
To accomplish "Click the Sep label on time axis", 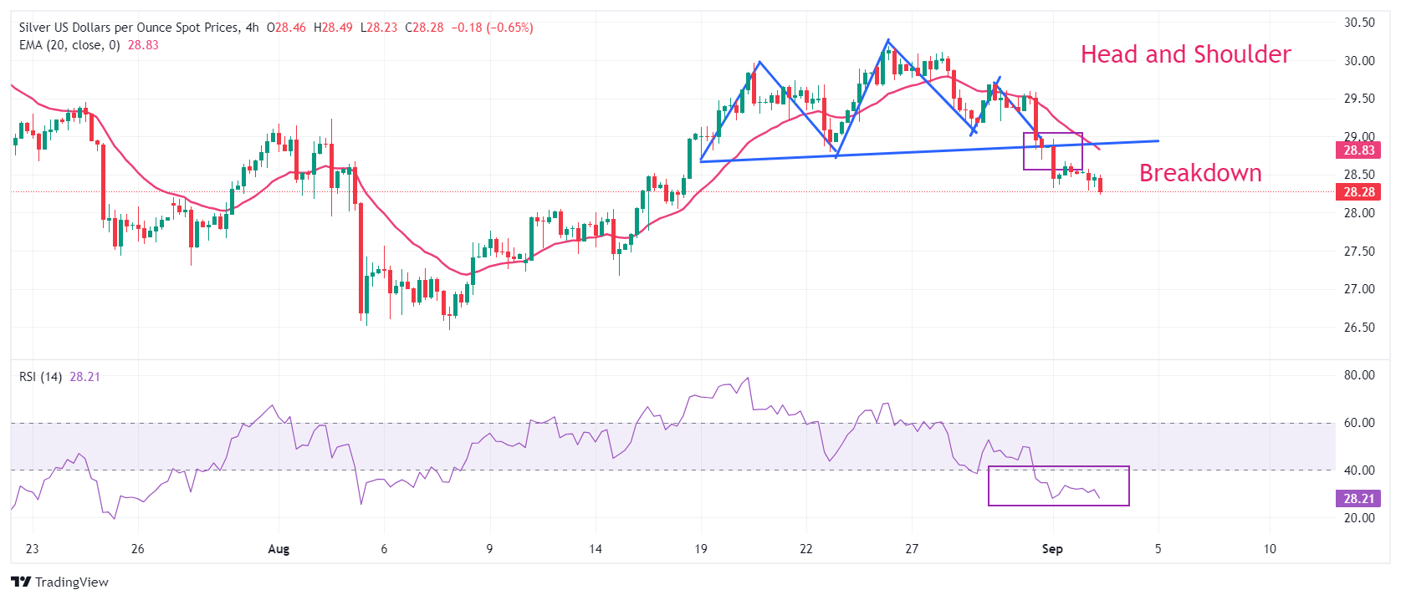I will click(x=1052, y=549).
